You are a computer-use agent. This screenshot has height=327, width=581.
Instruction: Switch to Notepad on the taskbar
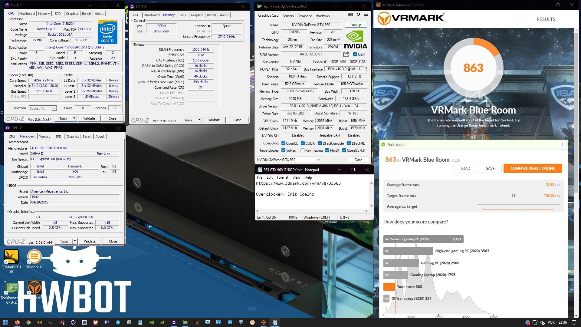pyautogui.click(x=275, y=322)
